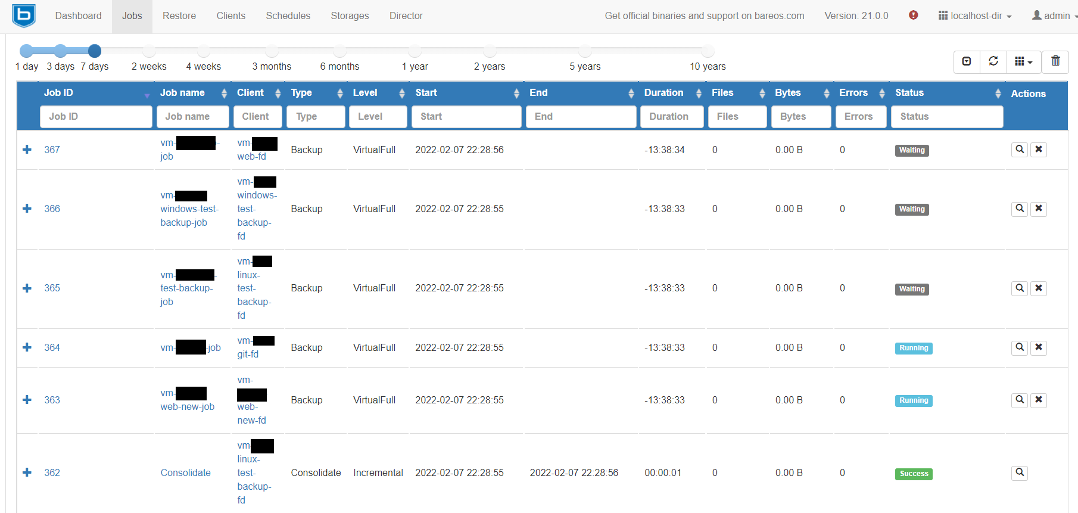
Task: Switch to the Storages tab
Action: [350, 16]
